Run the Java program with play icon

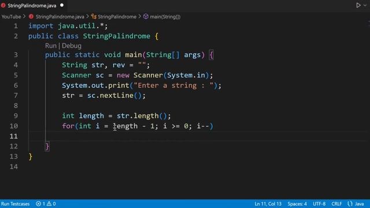[358, 5]
